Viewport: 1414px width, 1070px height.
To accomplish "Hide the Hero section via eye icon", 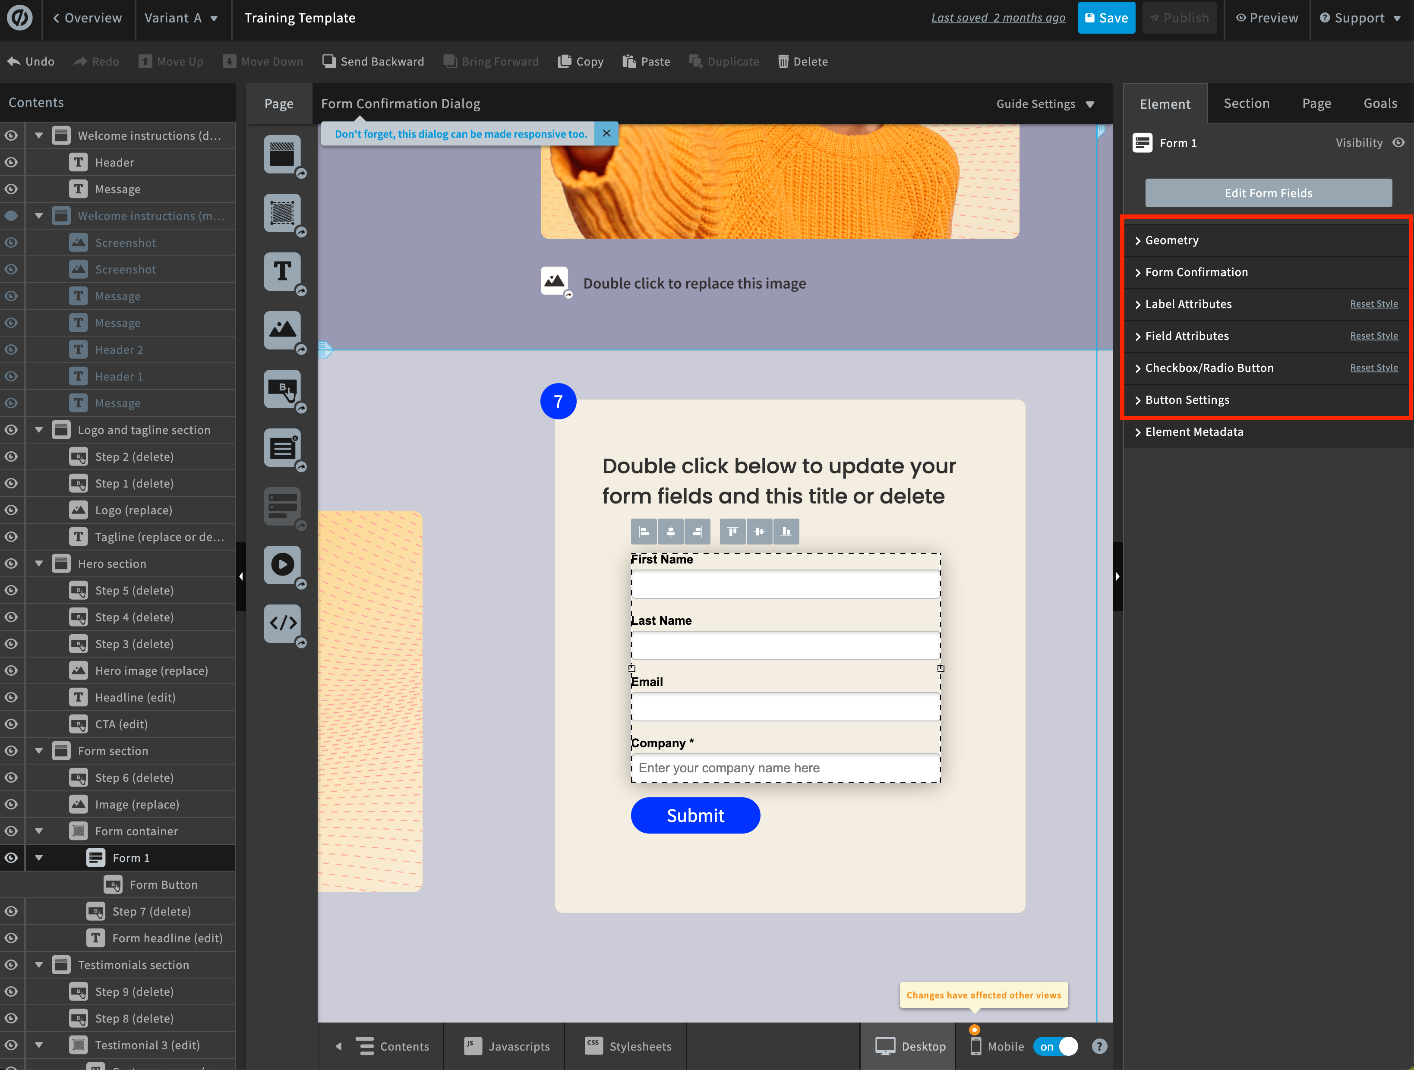I will pyautogui.click(x=11, y=563).
